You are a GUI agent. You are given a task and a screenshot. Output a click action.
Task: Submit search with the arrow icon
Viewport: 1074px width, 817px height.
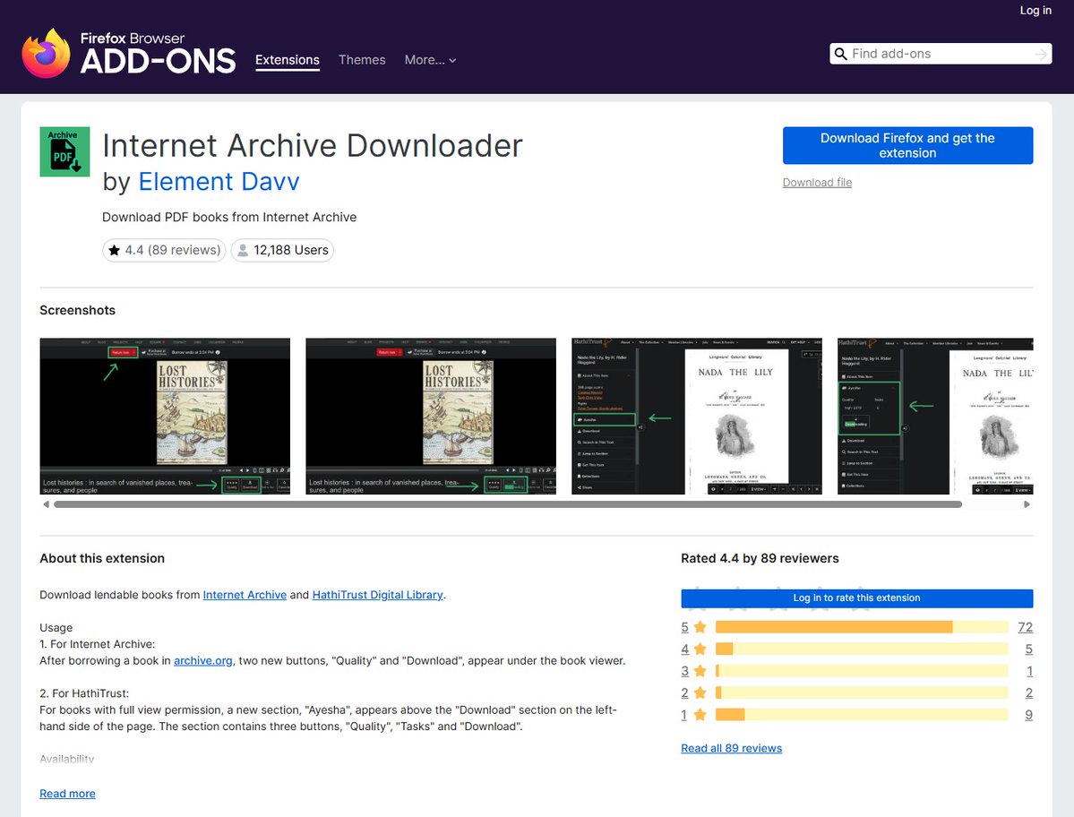click(1041, 54)
